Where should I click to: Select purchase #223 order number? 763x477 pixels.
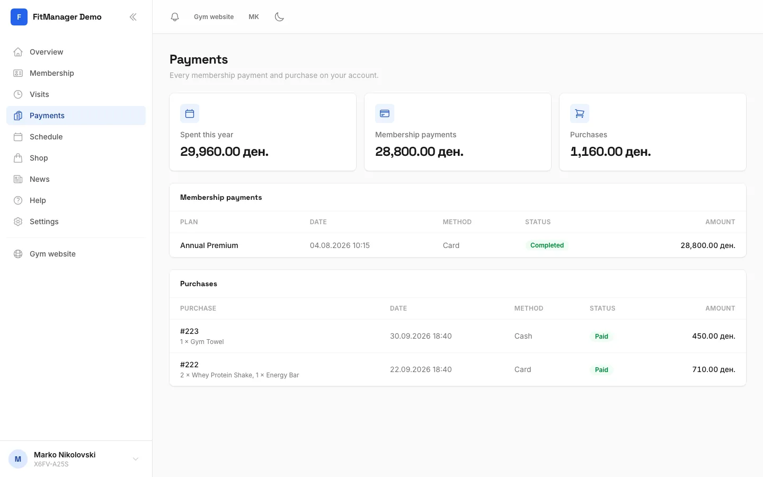189,331
